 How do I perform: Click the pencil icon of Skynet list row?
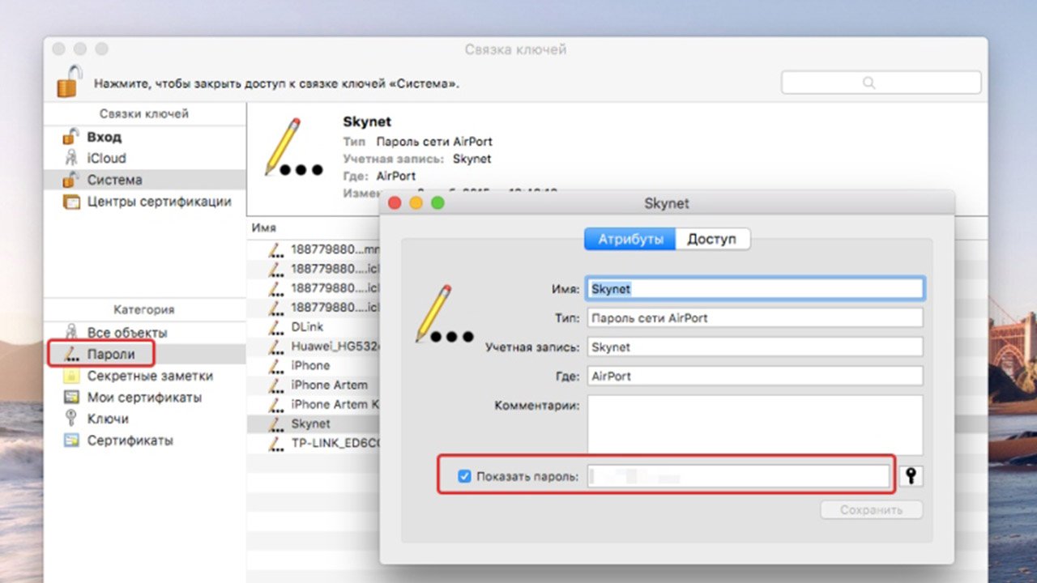276,423
